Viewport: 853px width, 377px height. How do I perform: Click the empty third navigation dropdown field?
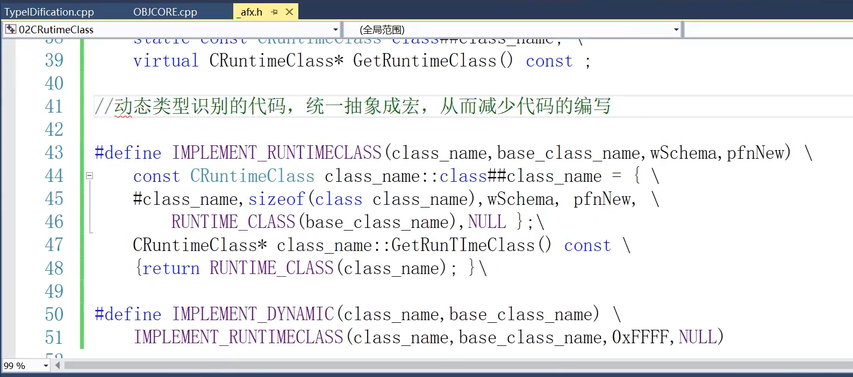click(769, 29)
